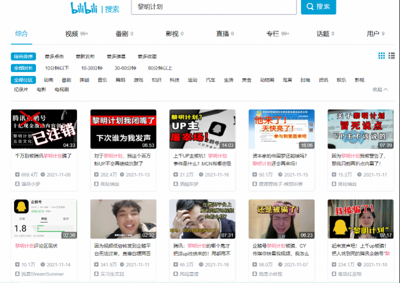Select 综合排序 sort option
400x283 pixels.
[x=23, y=56]
